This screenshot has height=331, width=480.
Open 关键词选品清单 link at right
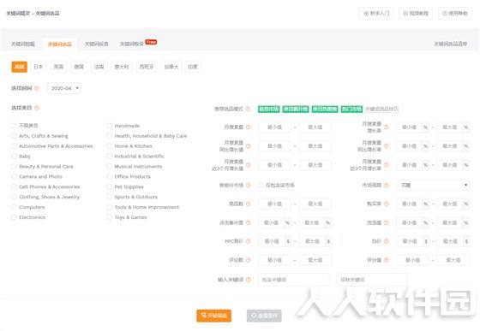(450, 44)
